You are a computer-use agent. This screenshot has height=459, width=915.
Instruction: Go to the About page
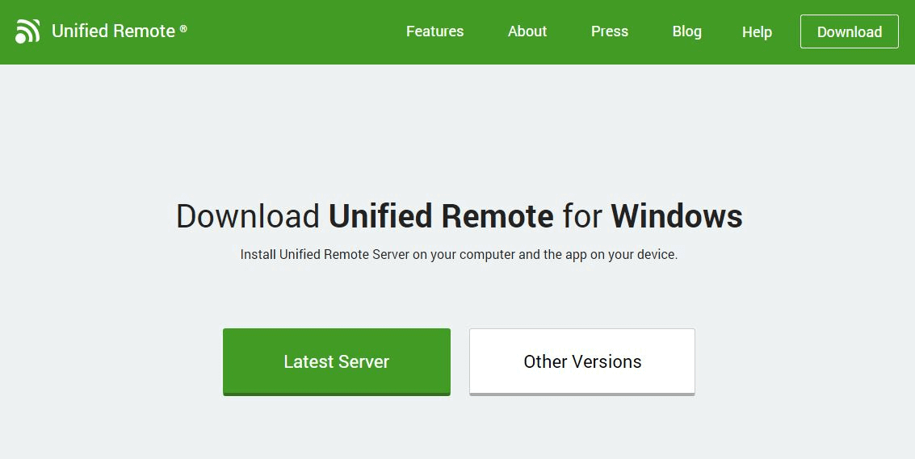[x=527, y=31]
